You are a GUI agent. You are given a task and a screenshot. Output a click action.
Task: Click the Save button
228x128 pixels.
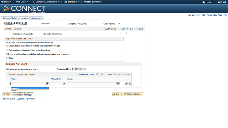pyautogui.click(x=6, y=94)
